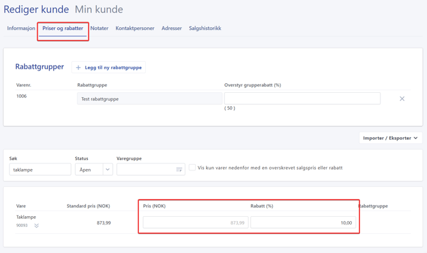
Task: Expand Taklampe 90093 details chevron
Action: [x=36, y=226]
